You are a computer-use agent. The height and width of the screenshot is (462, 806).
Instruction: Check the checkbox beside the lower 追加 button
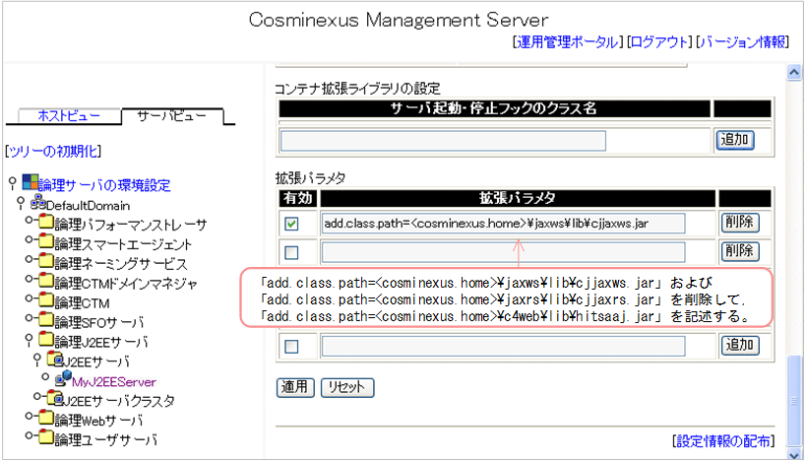click(x=291, y=346)
